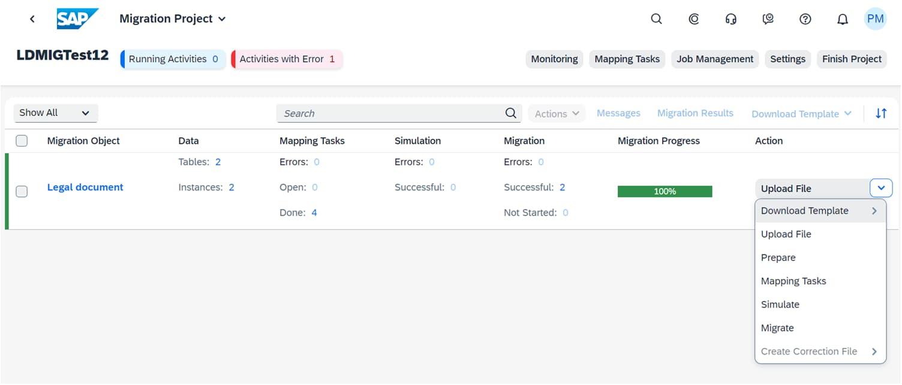
Task: Open the Legal document link
Action: [x=85, y=187]
